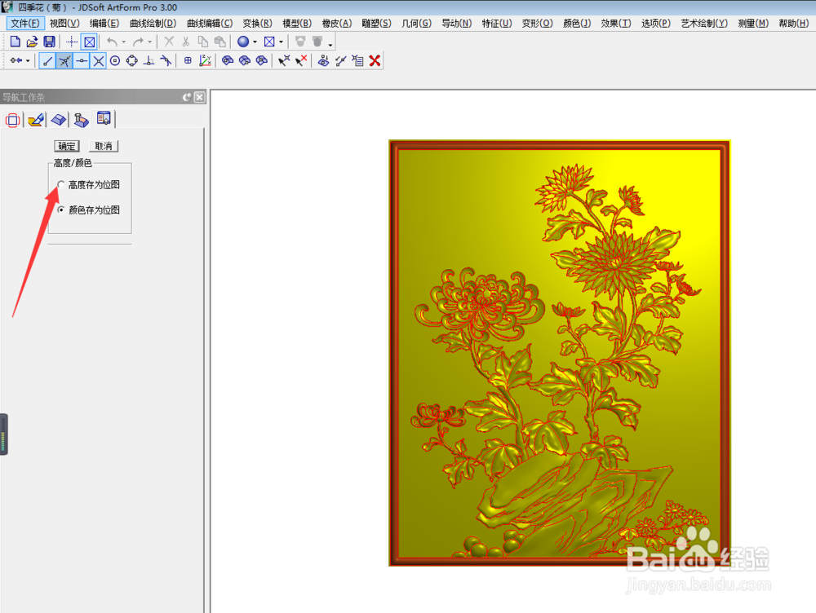816x613 pixels.
Task: Toggle the boxed-X view icon next to the crosshair
Action: (x=90, y=42)
